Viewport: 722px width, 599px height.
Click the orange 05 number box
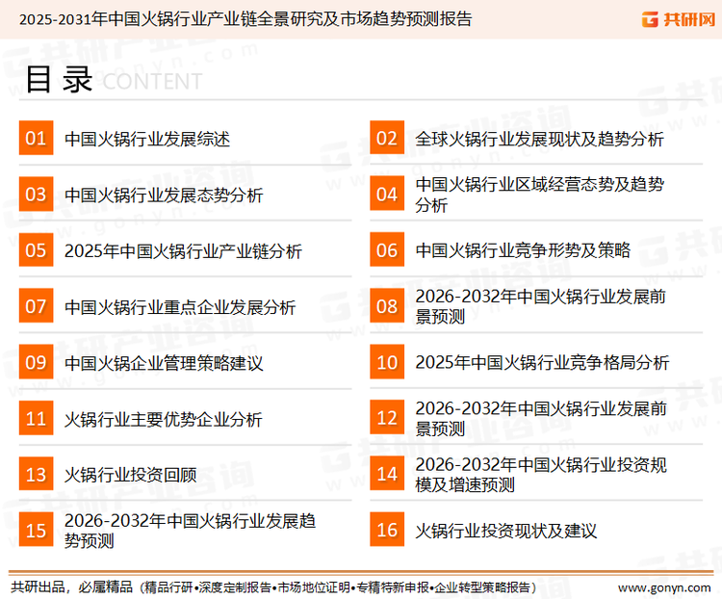click(x=36, y=250)
